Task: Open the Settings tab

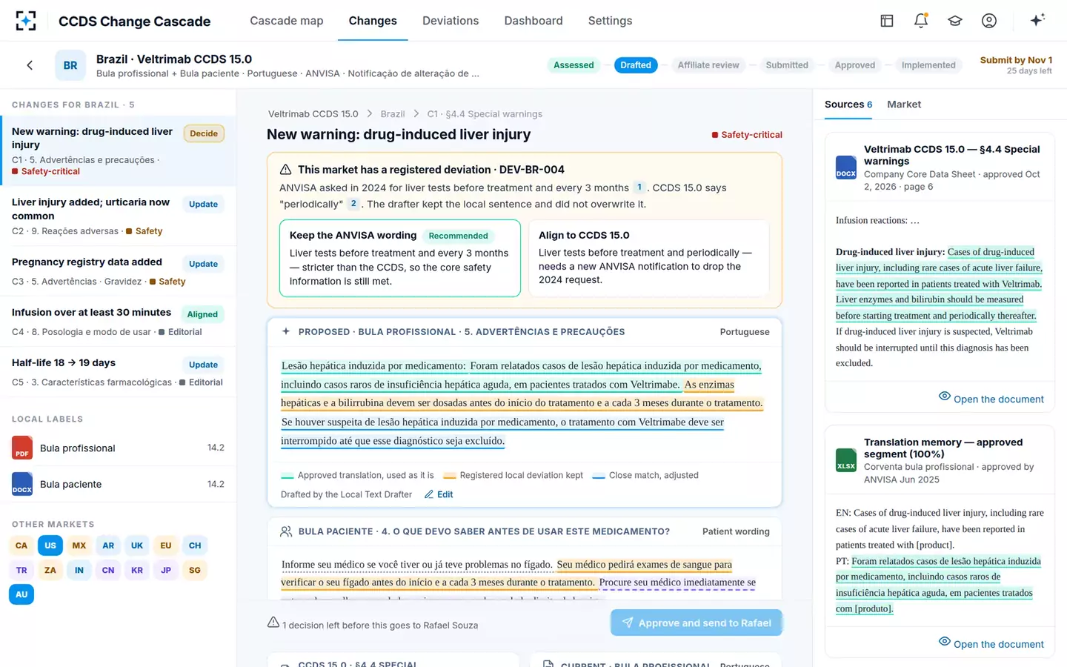Action: [611, 21]
